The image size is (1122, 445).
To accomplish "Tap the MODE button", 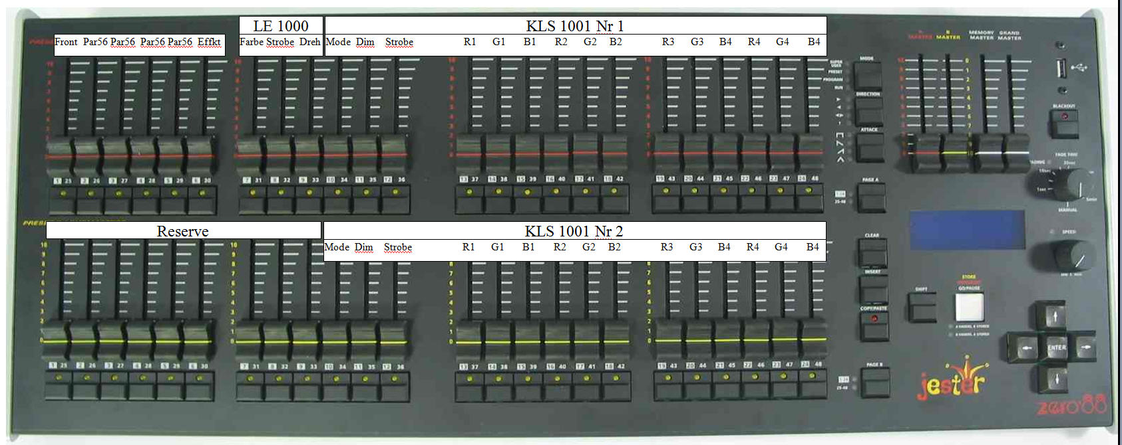I will click(867, 75).
